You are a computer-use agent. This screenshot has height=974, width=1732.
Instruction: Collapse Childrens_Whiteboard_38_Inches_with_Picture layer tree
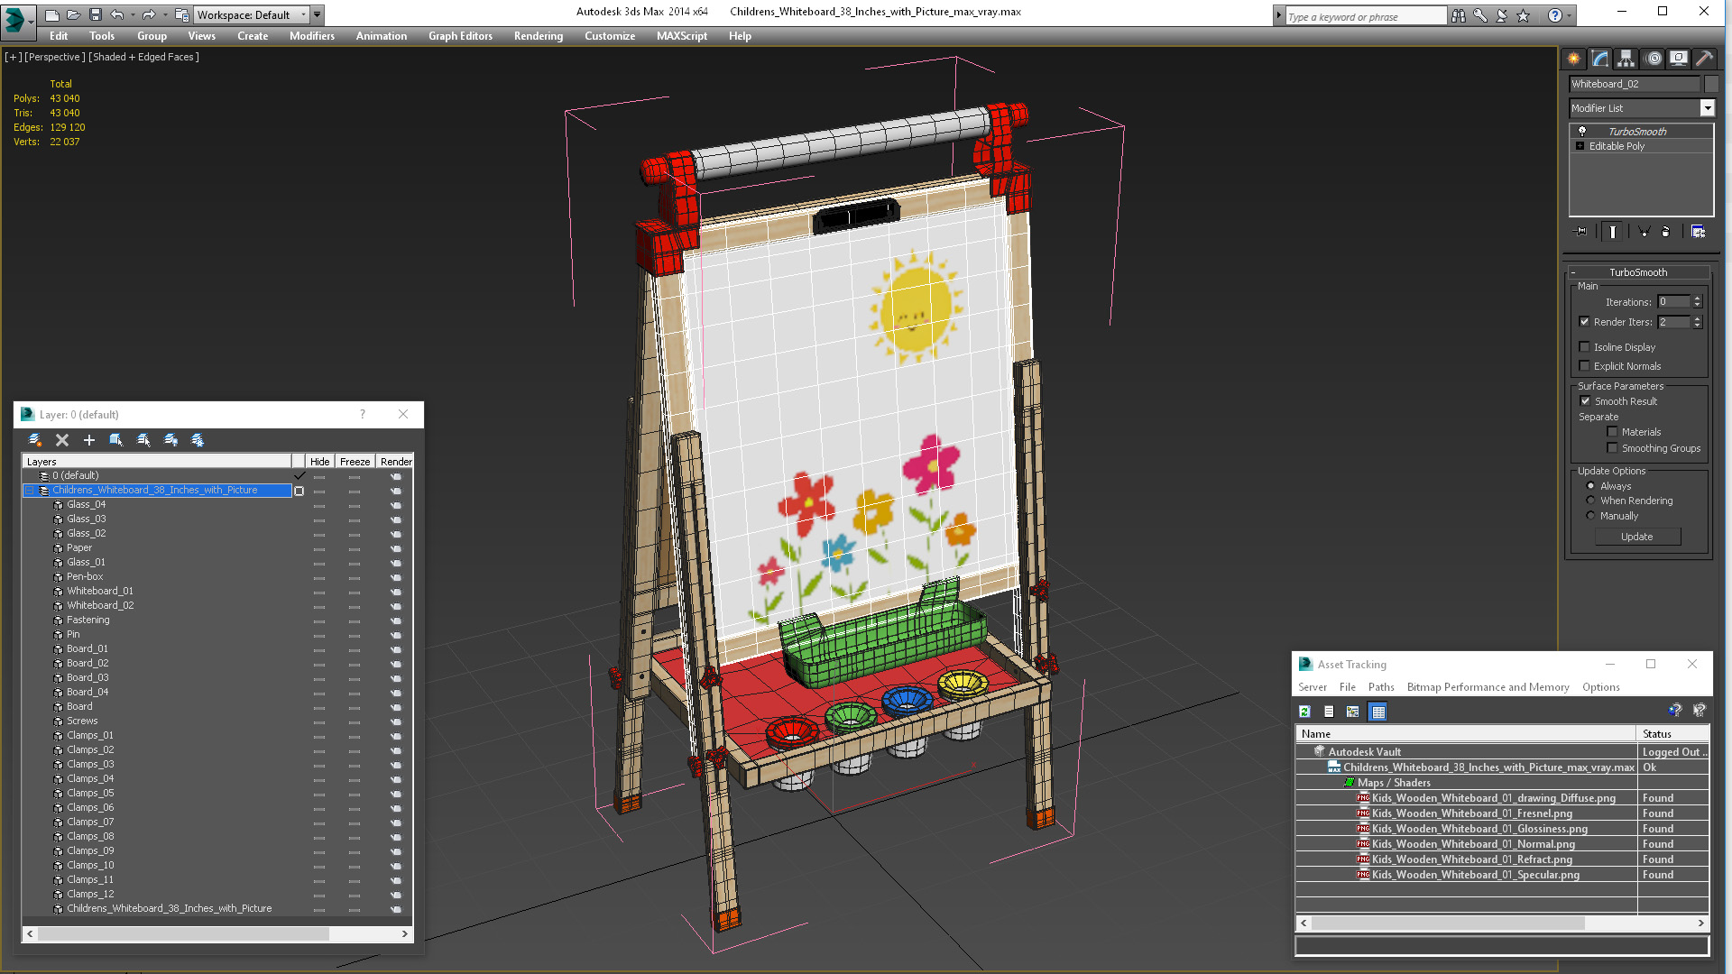coord(30,491)
